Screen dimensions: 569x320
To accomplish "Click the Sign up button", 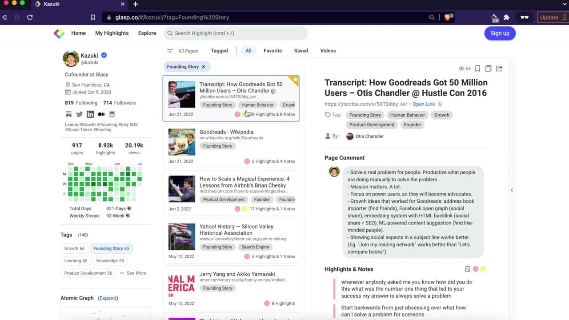I will point(500,33).
